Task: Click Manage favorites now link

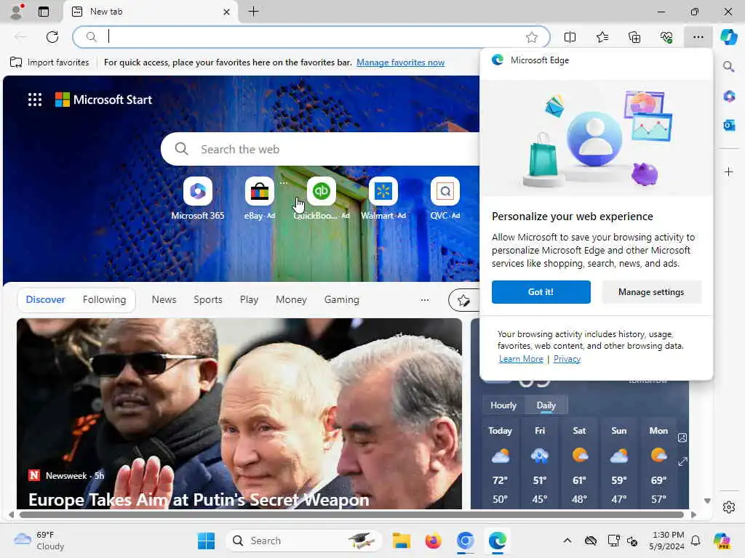Action: coord(401,62)
